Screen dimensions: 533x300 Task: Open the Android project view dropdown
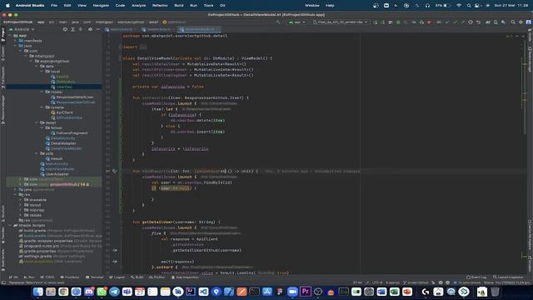pos(22,30)
